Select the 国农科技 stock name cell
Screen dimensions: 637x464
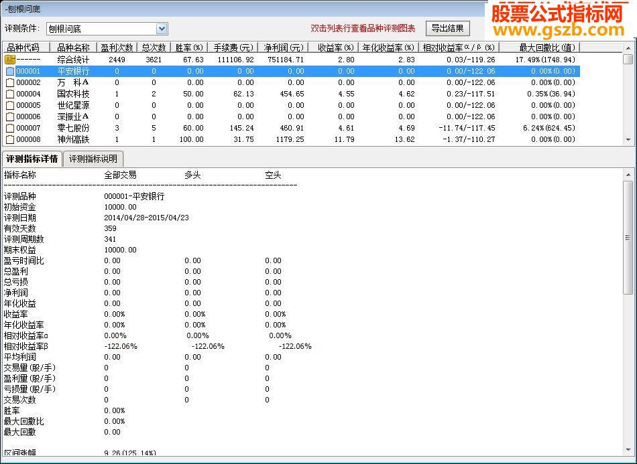tap(73, 94)
